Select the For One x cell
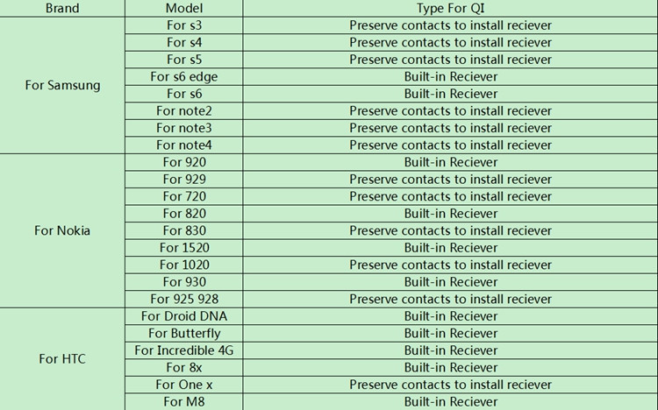The height and width of the screenshot is (410, 658). tap(184, 385)
